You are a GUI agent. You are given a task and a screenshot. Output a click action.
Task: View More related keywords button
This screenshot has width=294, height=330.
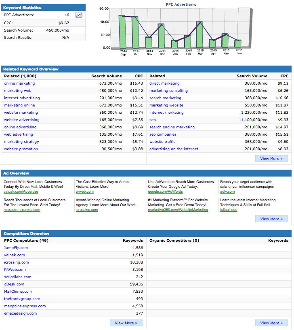(271, 159)
